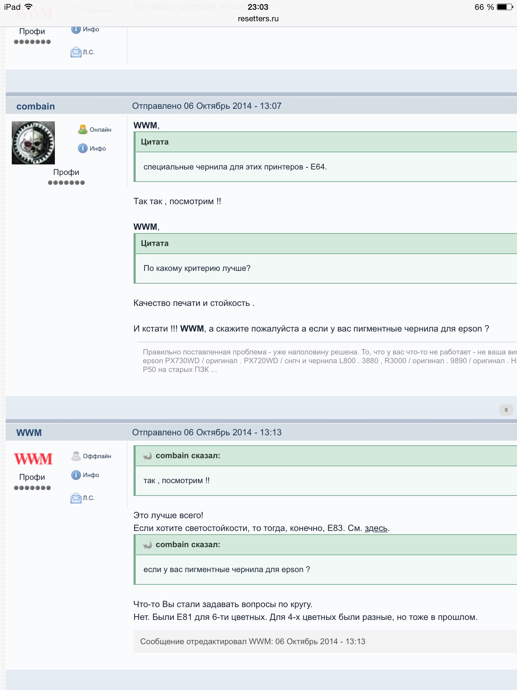Screen dimensions: 517x690
Task: Click 'Цитата' header above the E64 quote
Action: (155, 142)
